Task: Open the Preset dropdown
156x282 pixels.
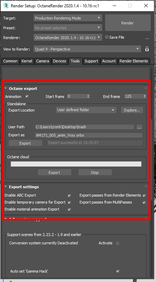Action: coord(68,28)
